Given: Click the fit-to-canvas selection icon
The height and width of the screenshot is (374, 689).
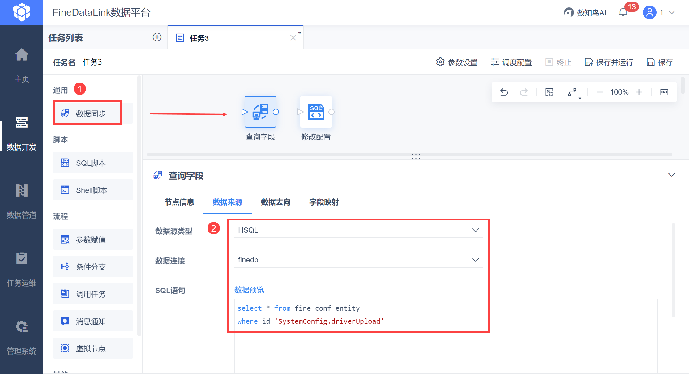Looking at the screenshot, I should (x=549, y=92).
